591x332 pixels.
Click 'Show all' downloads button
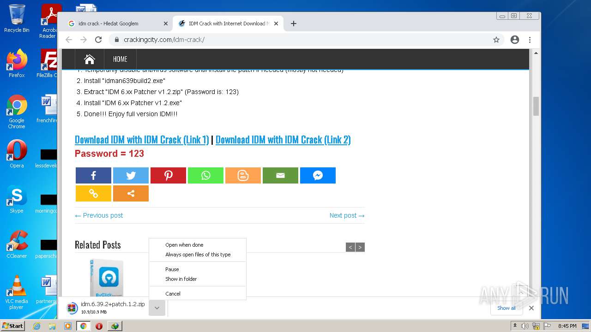[x=507, y=308]
